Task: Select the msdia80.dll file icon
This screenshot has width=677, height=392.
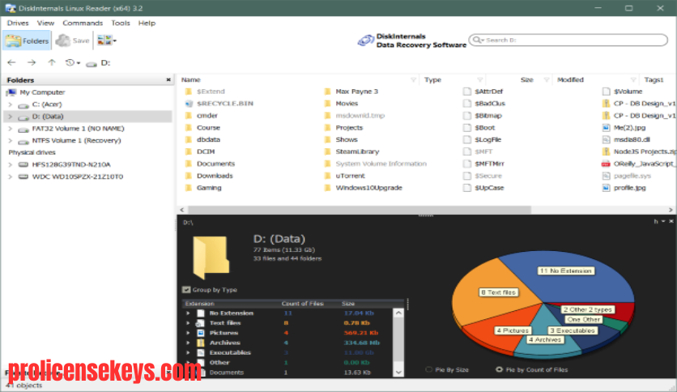Action: 607,140
